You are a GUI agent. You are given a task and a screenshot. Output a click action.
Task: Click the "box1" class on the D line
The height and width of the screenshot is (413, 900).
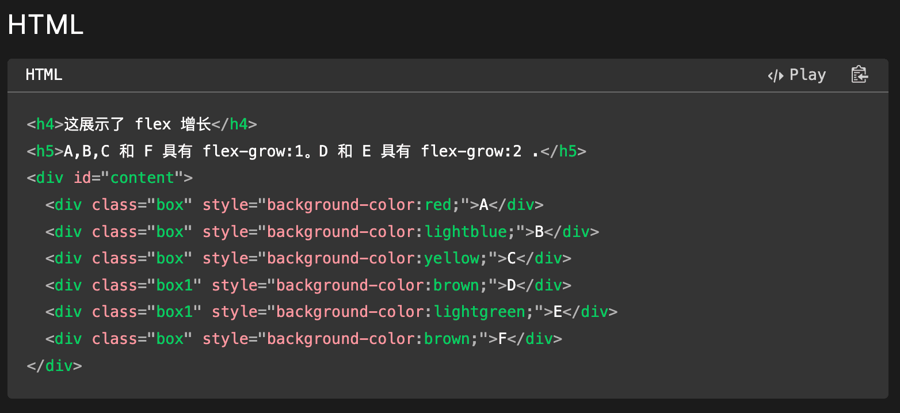tap(174, 285)
